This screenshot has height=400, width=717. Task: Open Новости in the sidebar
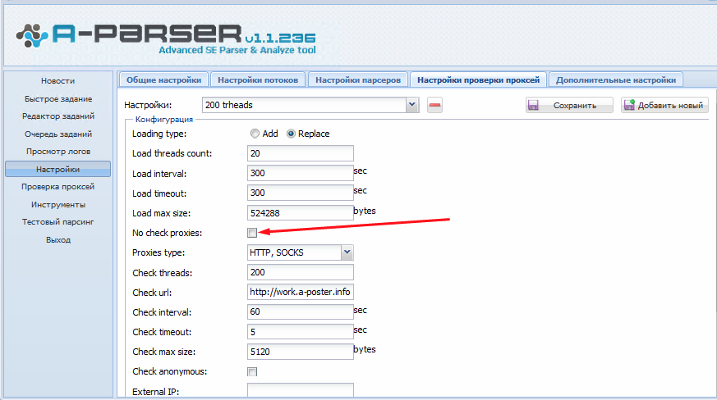click(x=58, y=81)
